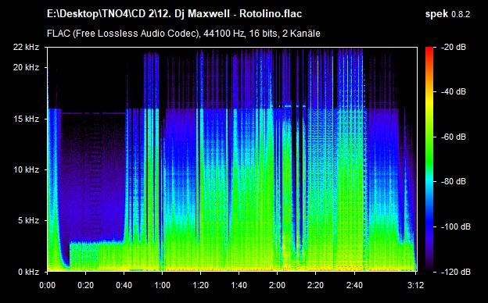This screenshot has height=303, width=488.
Task: Click the 22 kHz frequency axis label
Action: coord(26,47)
